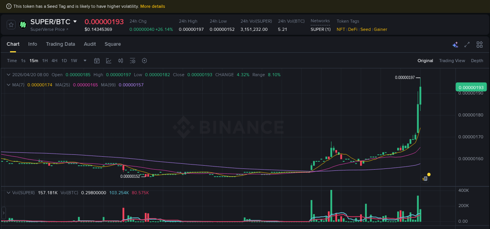The image size is (490, 229).
Task: Switch to the Info tab
Action: coord(33,44)
